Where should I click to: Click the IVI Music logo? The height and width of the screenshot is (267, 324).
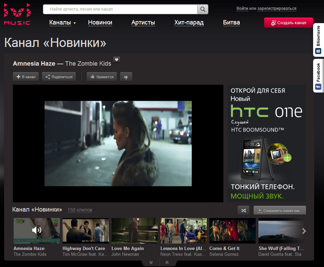17,14
